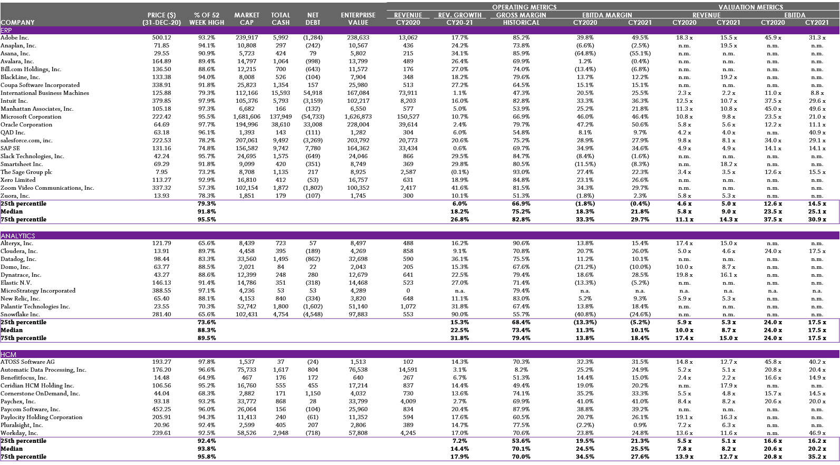Screen dimensions: 840x465
Task: Select the Oracle Corporation row label
Action: 26,125
